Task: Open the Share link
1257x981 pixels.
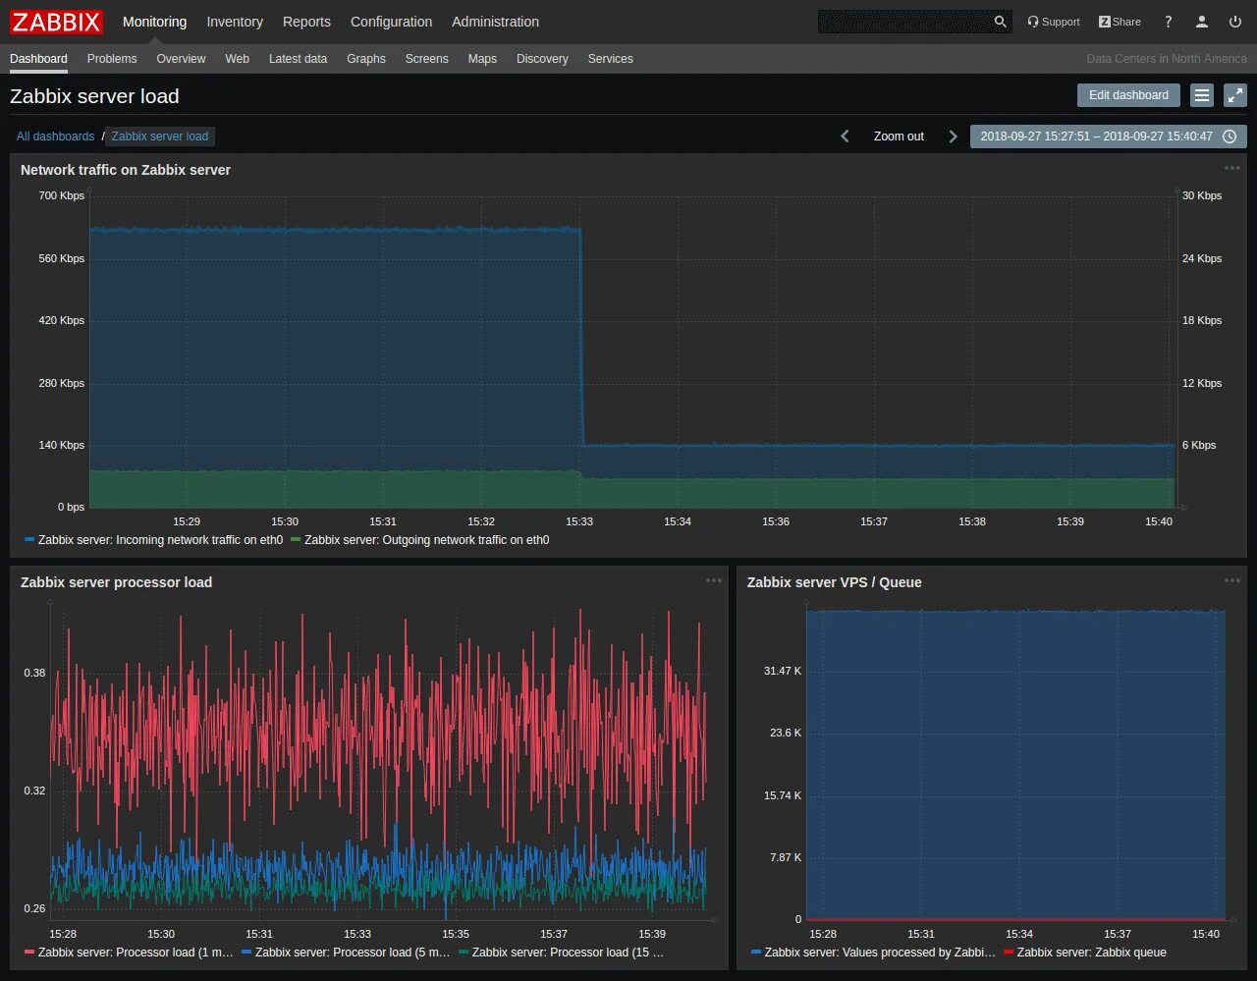Action: click(1120, 22)
